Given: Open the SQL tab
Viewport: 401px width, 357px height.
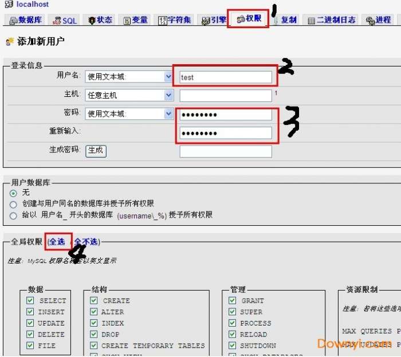Looking at the screenshot, I should coord(65,20).
